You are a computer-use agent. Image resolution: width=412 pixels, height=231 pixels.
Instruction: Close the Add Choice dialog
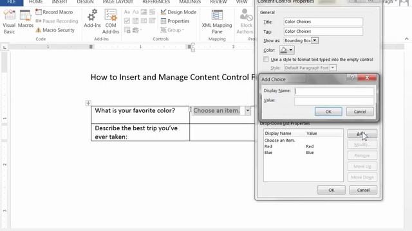[x=367, y=78]
